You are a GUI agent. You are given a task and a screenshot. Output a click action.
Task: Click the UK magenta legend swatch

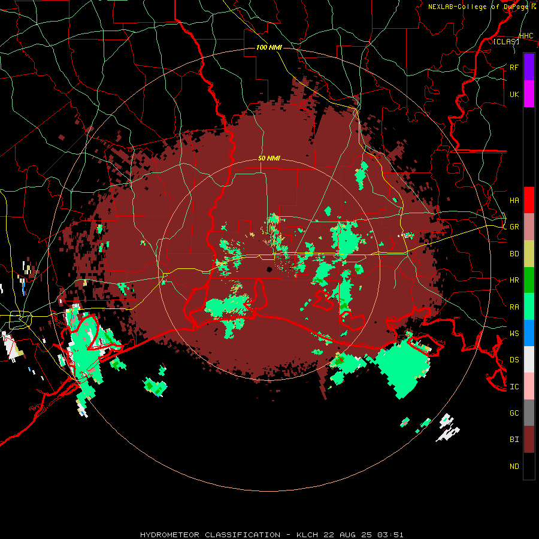pyautogui.click(x=529, y=94)
